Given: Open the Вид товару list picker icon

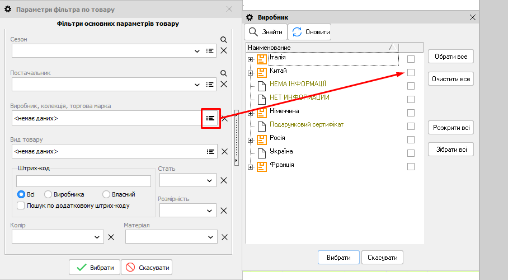Looking at the screenshot, I should (210, 151).
